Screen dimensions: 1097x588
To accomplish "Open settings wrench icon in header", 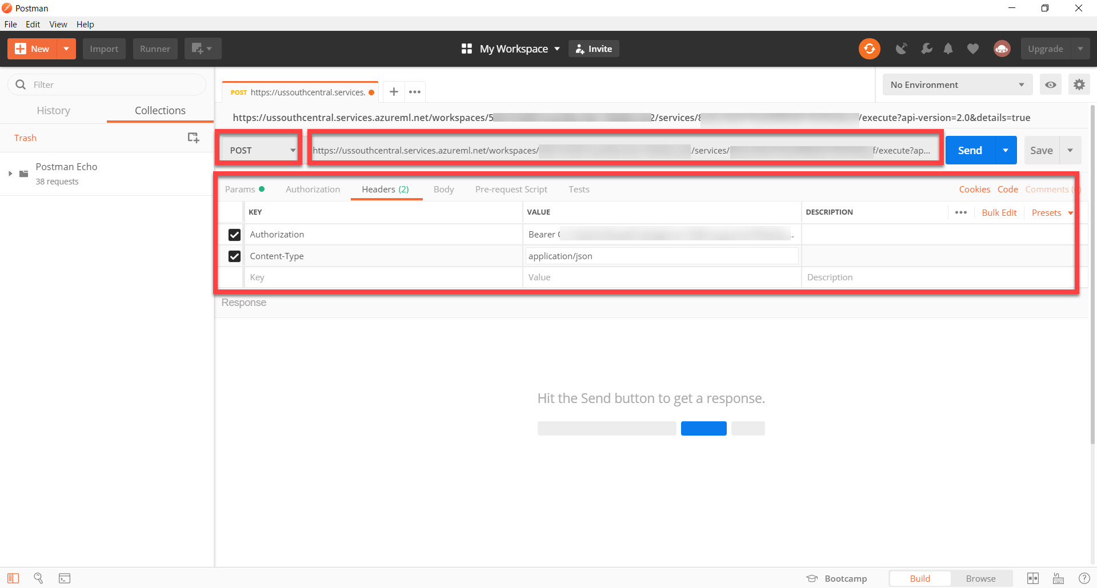I will click(927, 49).
